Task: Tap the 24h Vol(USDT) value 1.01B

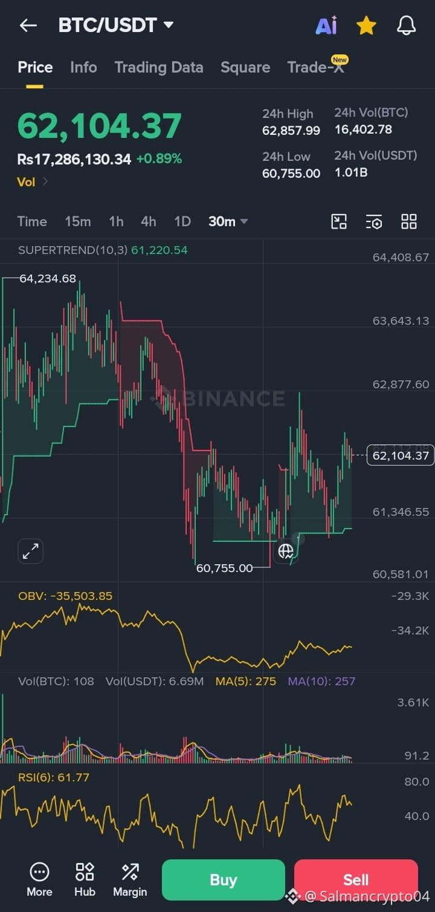Action: [351, 172]
